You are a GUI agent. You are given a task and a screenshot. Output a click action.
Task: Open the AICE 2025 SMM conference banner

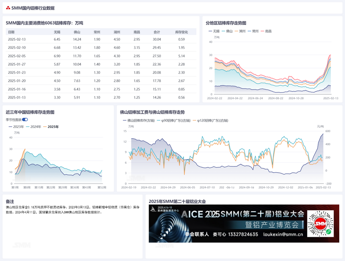pyautogui.click(x=244, y=224)
